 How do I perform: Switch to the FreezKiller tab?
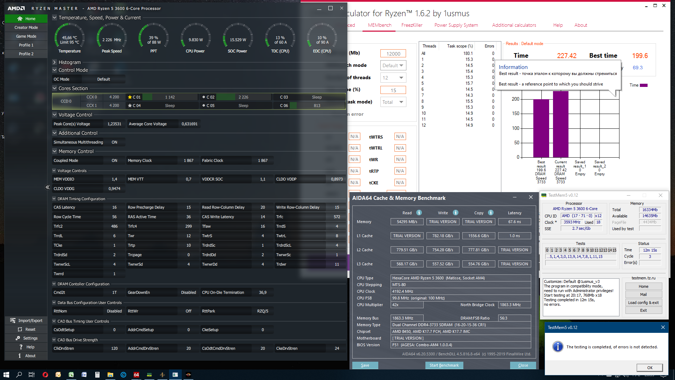[x=412, y=25]
